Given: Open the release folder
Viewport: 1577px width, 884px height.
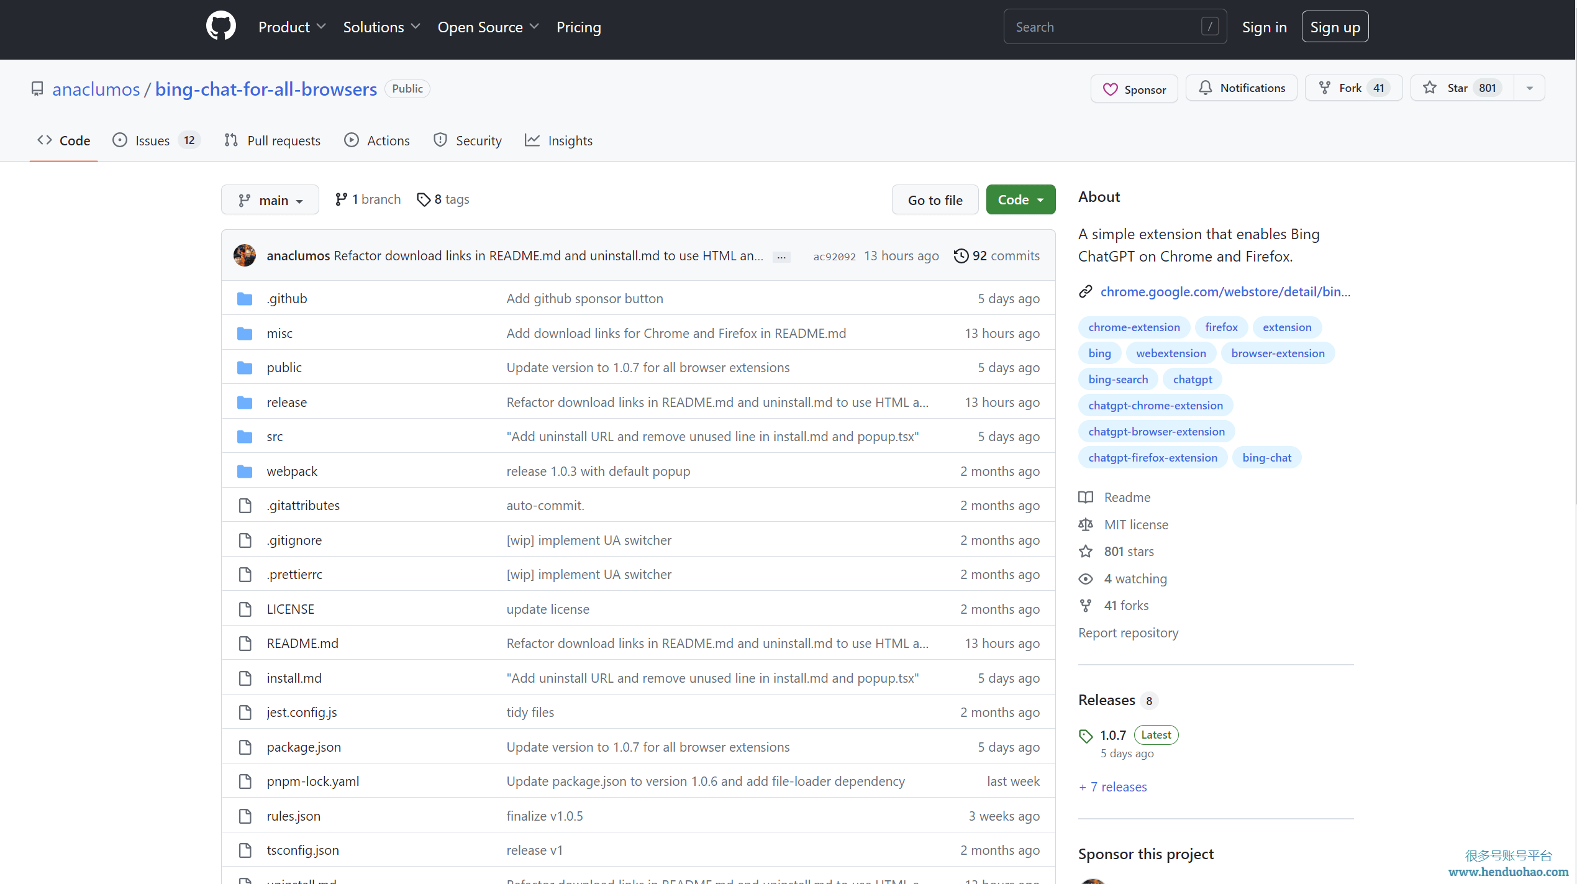Looking at the screenshot, I should [287, 403].
